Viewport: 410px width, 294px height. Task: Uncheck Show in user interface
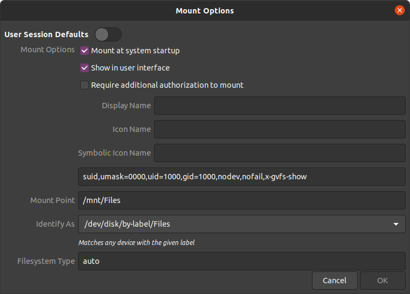[x=85, y=68]
